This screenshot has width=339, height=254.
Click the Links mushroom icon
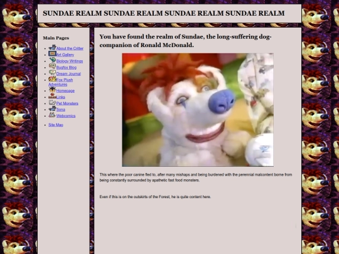pyautogui.click(x=52, y=96)
